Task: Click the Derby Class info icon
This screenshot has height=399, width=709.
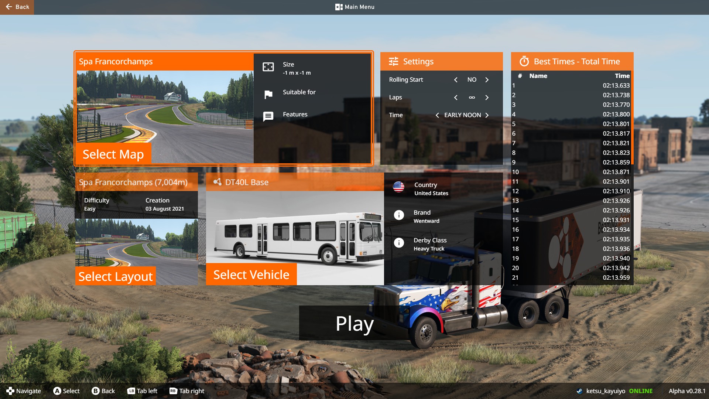Action: 398,243
